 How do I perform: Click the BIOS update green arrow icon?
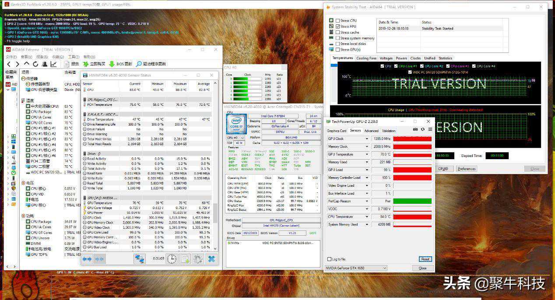112,64
